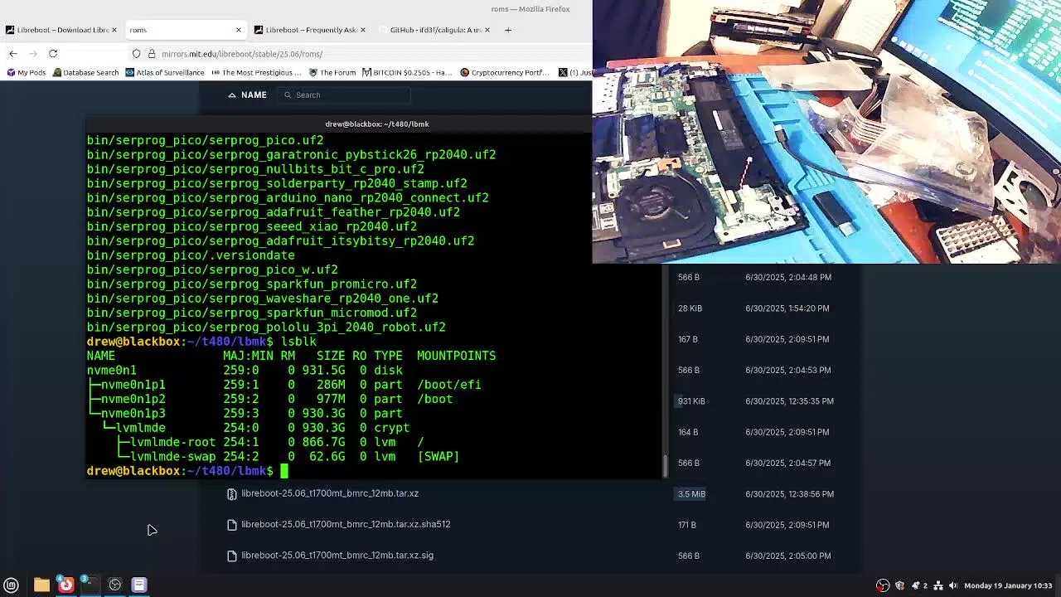Screen dimensions: 1061x597
Task: Click the webcam video overlay of the laptop motherboard
Action: [826, 132]
